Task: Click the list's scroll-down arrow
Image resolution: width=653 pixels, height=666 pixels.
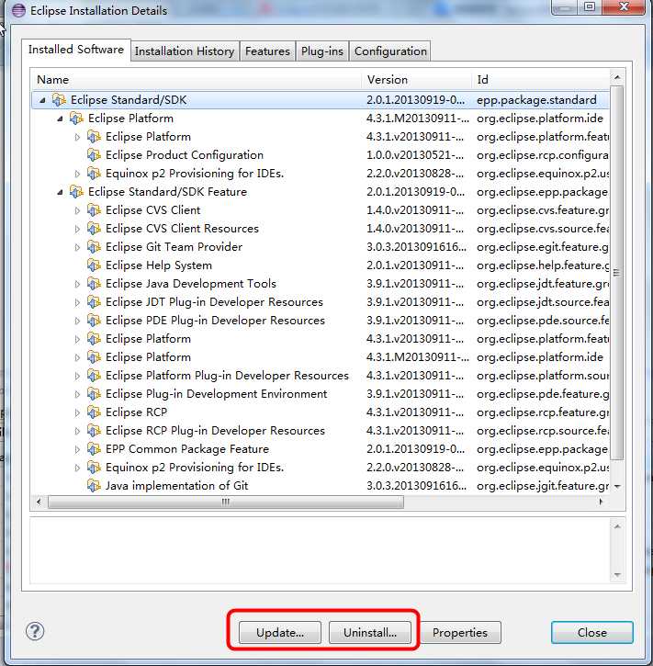Action: coord(617,486)
